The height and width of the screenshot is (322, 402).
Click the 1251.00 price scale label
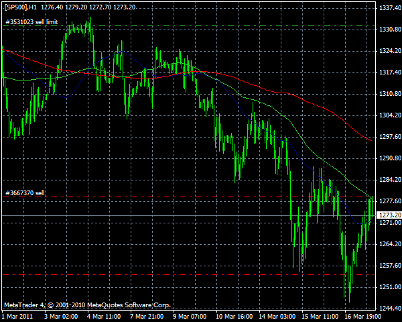click(x=390, y=286)
